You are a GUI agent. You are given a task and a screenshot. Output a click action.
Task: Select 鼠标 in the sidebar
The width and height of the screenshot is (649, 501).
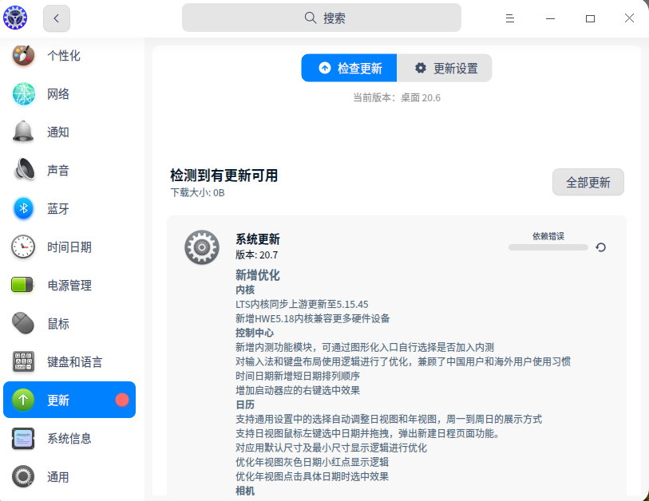pyautogui.click(x=58, y=324)
